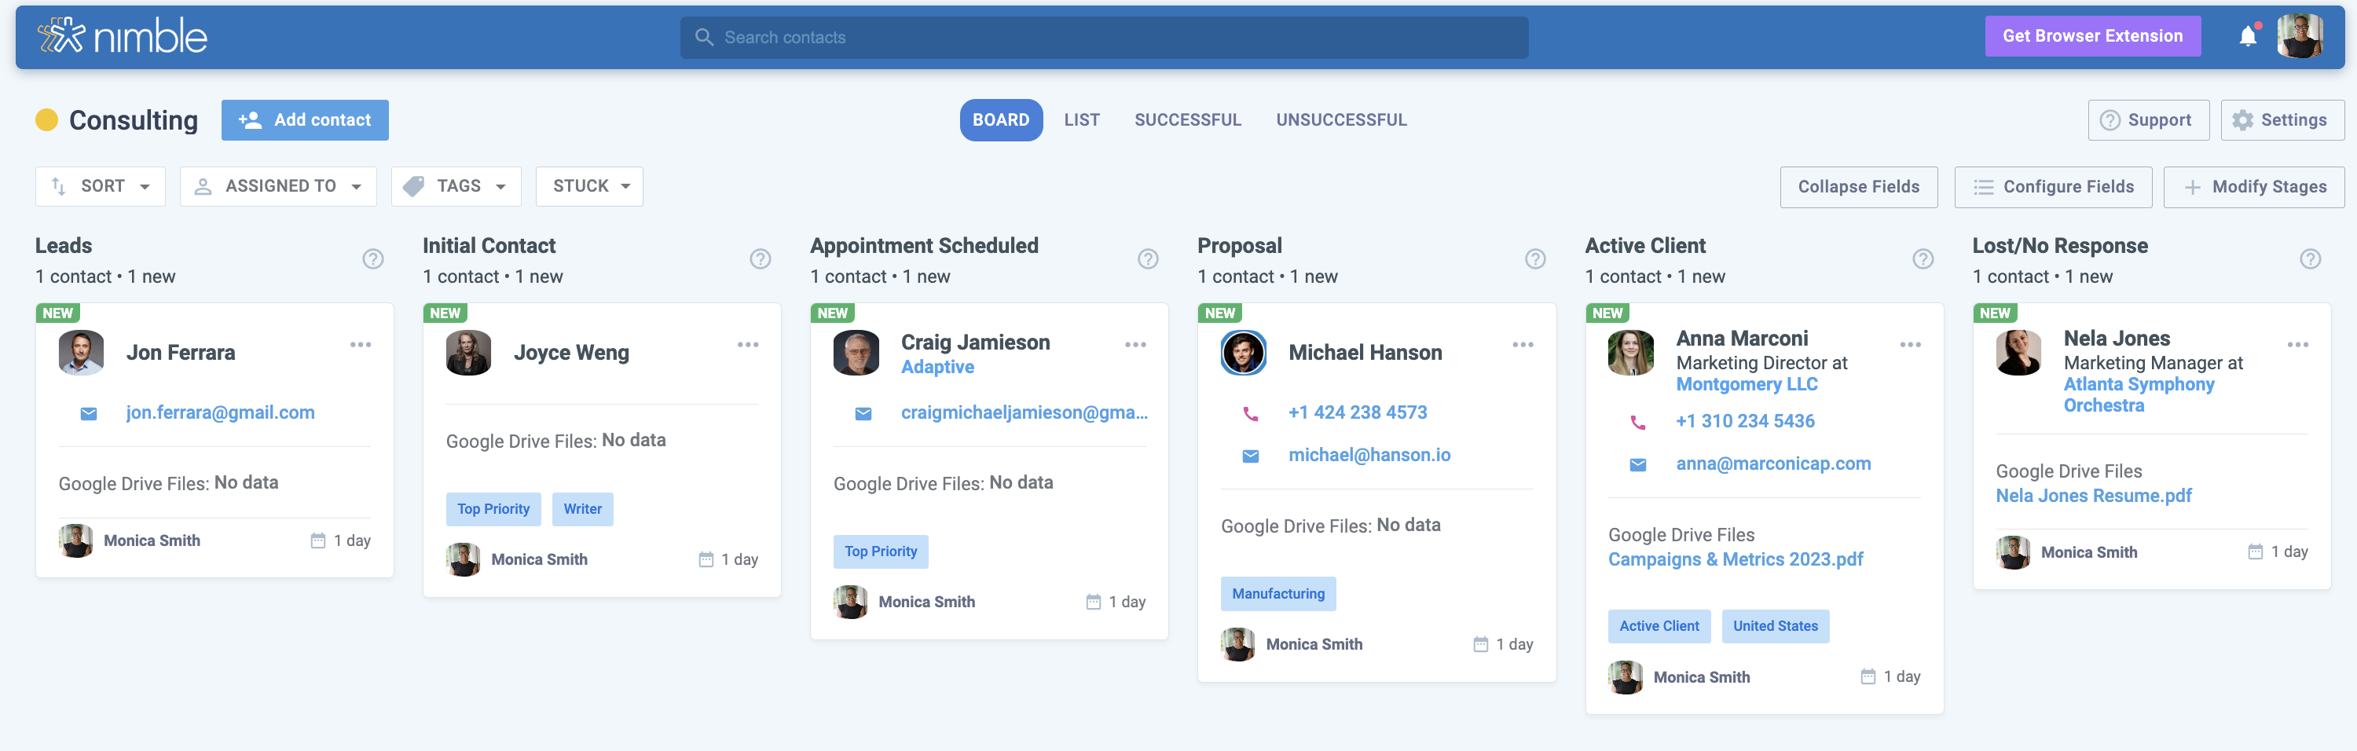Click the Add contact button
Image resolution: width=2357 pixels, height=751 pixels.
pyautogui.click(x=305, y=120)
